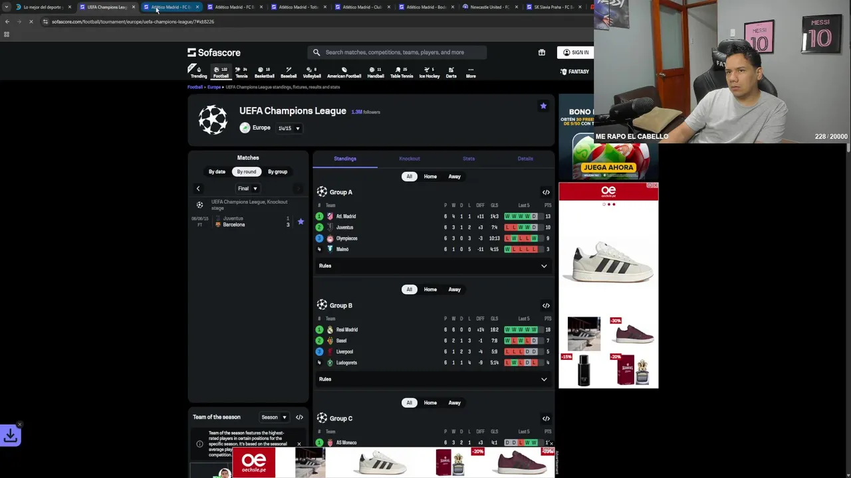Select the Trending sport icon
851x478 pixels.
pyautogui.click(x=199, y=72)
